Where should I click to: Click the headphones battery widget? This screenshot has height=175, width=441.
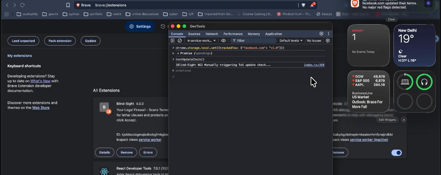(x=424, y=82)
